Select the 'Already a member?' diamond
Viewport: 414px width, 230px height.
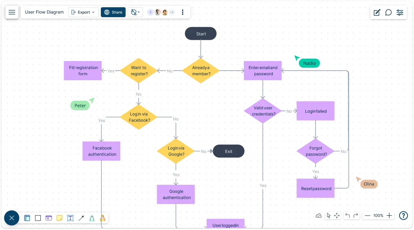[201, 71]
